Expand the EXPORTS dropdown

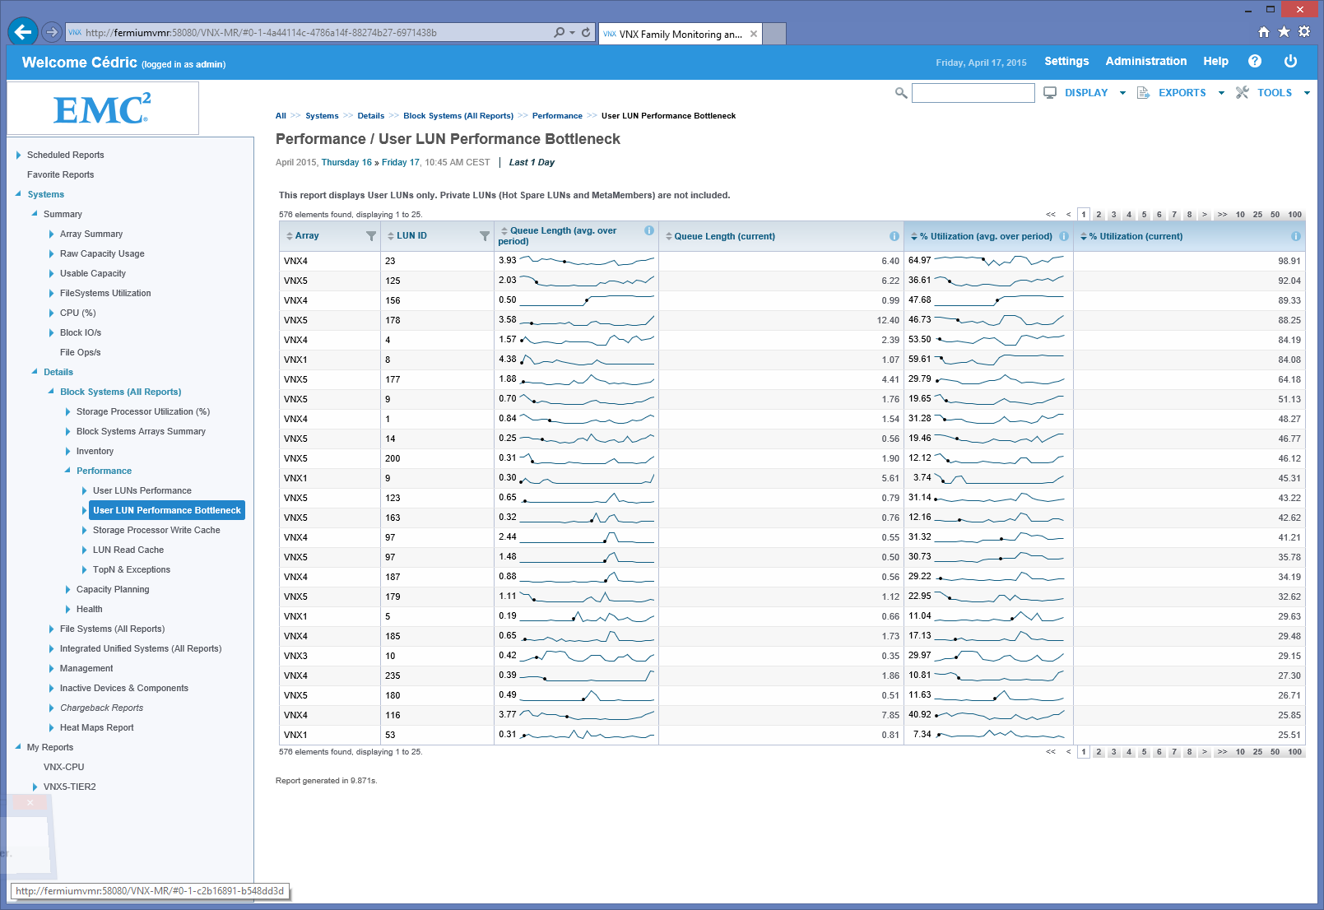pyautogui.click(x=1182, y=93)
